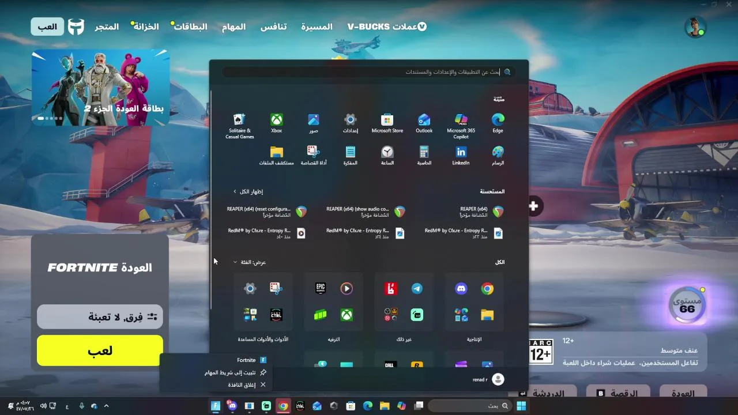Open the pinned Clock (الساعة) app

[387, 156]
